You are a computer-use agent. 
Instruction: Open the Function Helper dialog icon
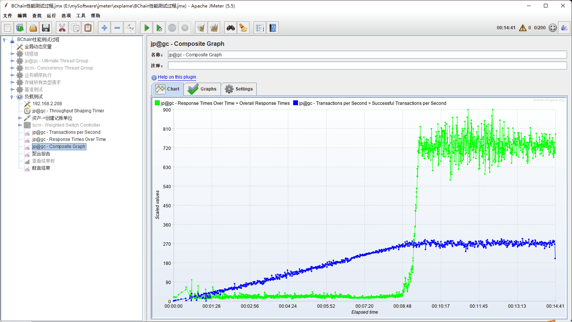(x=259, y=28)
